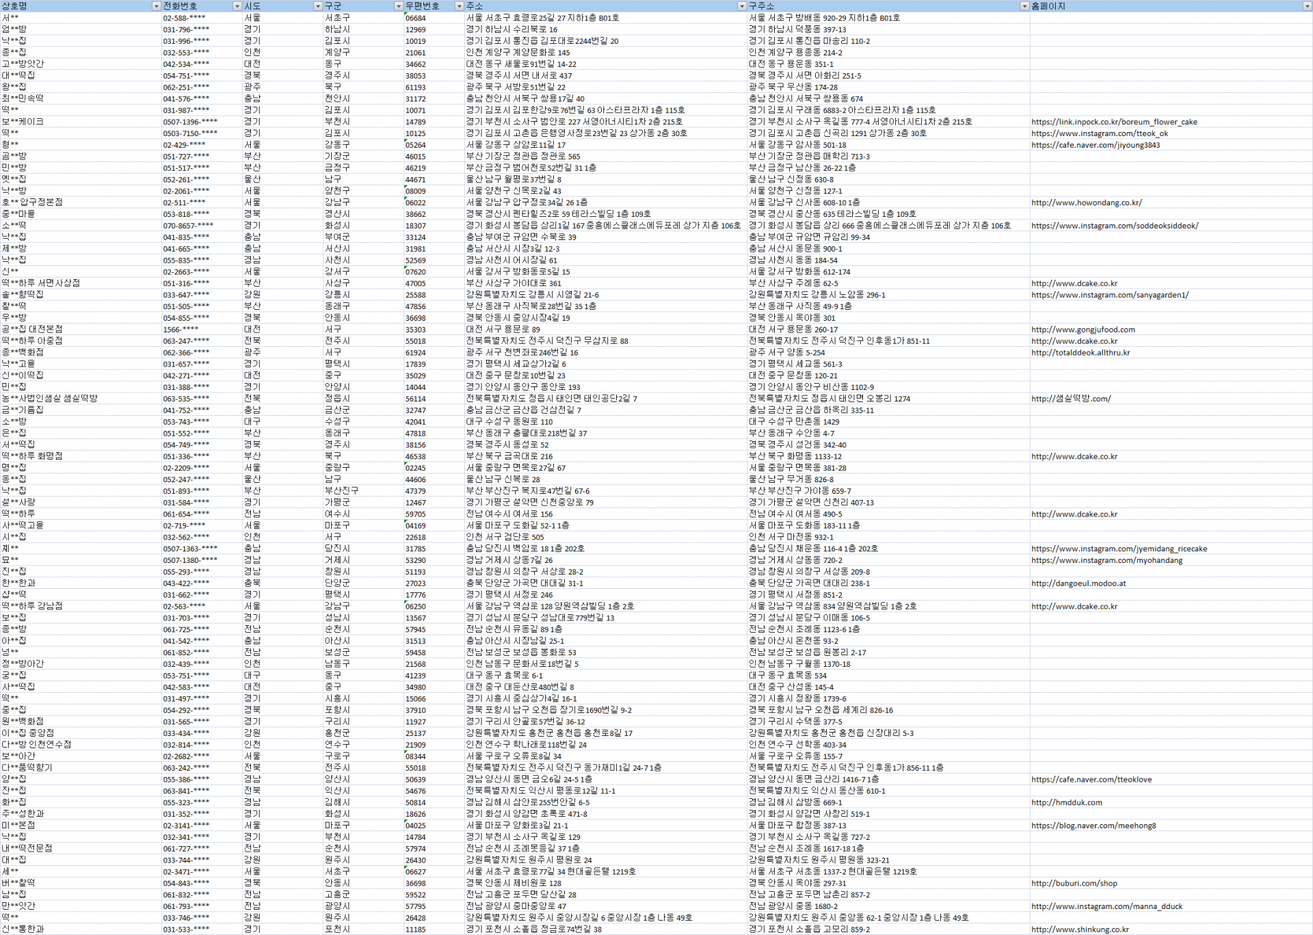Open the 상호명 column filter dropdown
Screen dimensions: 1313x935
click(156, 6)
